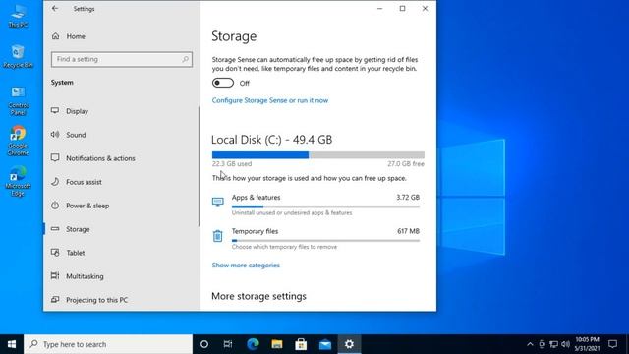
Task: Click the Tablet icon in sidebar
Action: 55,253
